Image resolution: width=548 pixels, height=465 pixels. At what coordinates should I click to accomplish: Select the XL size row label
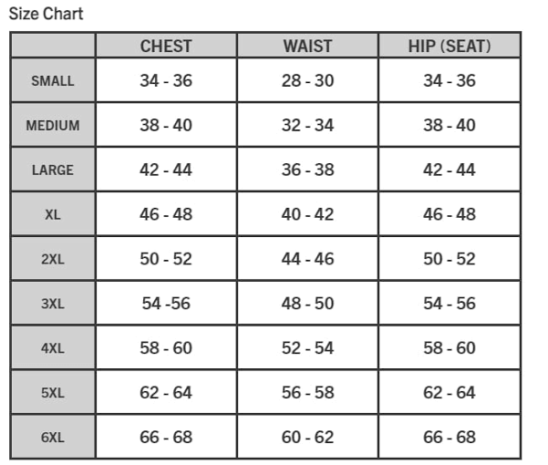coord(53,214)
